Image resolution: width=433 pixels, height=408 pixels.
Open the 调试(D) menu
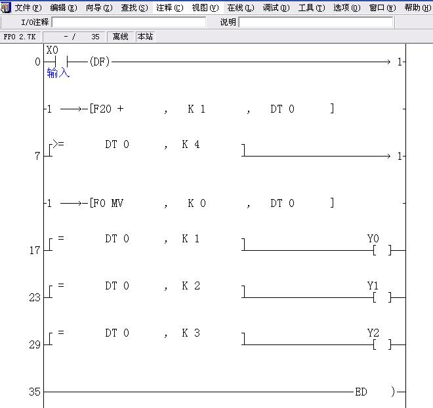click(276, 8)
